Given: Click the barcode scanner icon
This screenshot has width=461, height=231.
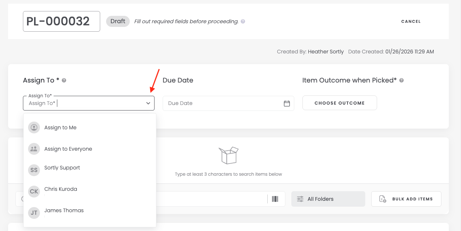Looking at the screenshot, I should (275, 199).
